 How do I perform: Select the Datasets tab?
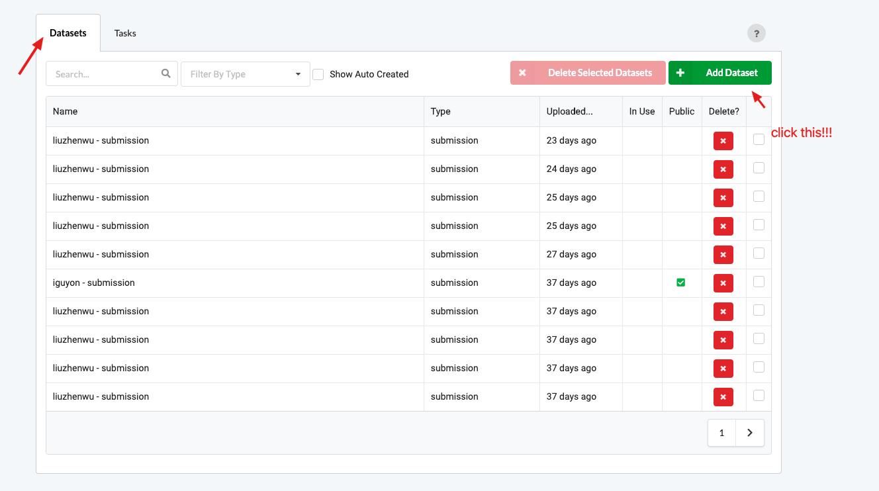68,33
